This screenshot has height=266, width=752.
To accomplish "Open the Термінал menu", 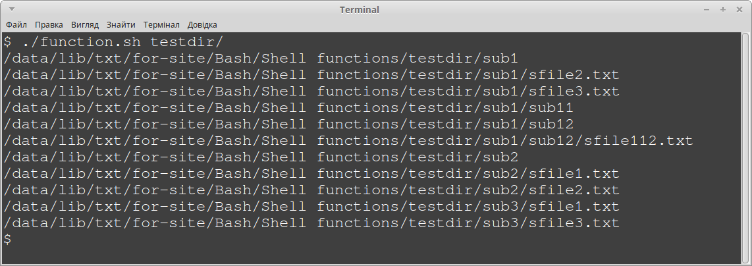I will (161, 24).
